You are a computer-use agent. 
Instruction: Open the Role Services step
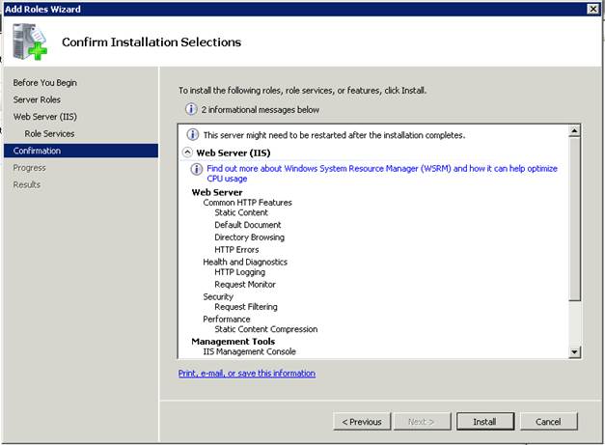pyautogui.click(x=49, y=133)
